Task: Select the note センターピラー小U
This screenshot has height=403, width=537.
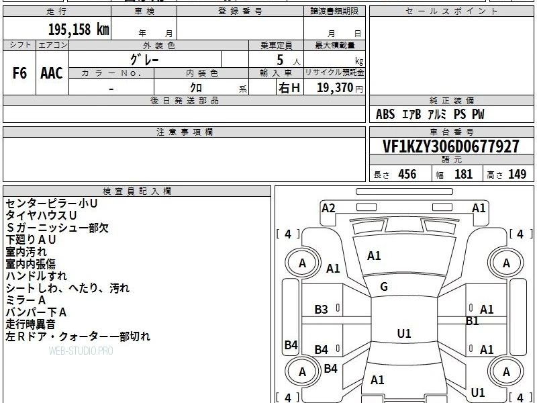Action: 52,204
